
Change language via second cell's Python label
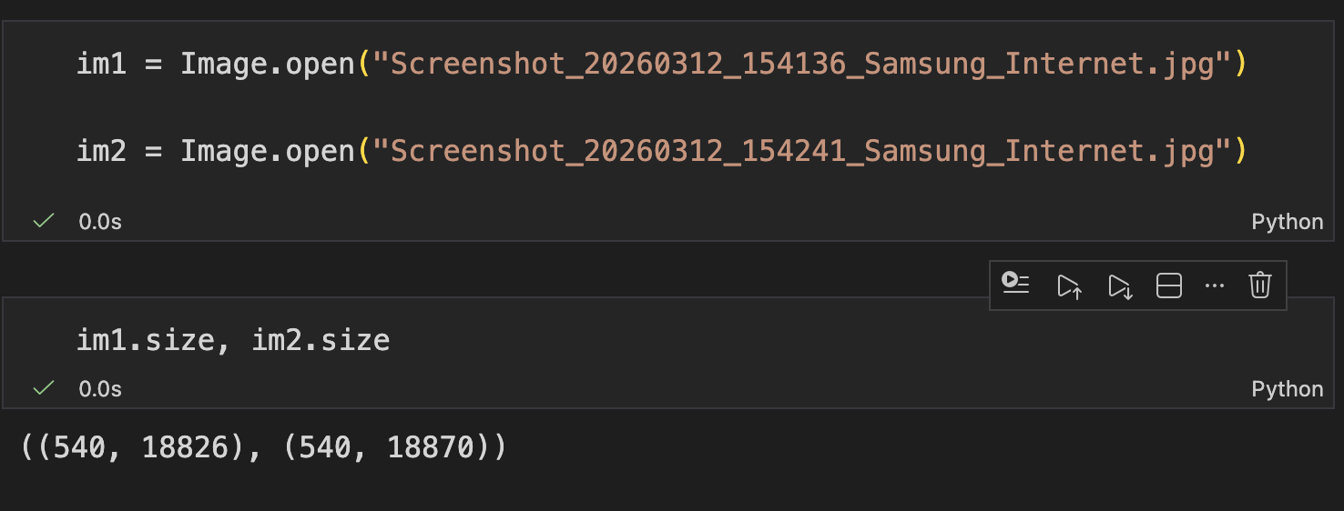(x=1288, y=389)
